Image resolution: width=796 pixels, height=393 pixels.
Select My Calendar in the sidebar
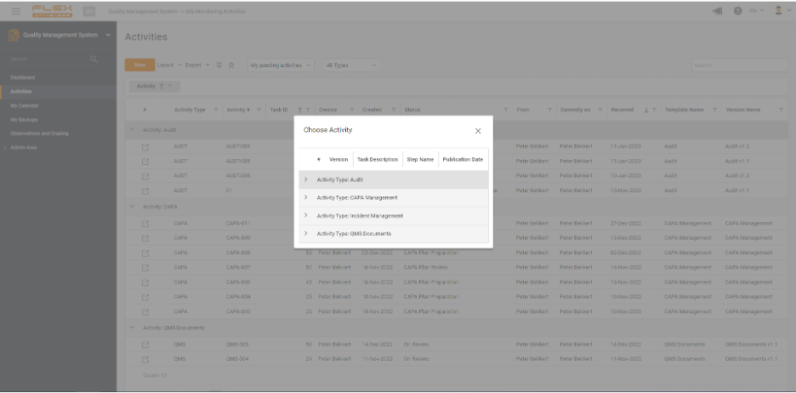tap(25, 105)
